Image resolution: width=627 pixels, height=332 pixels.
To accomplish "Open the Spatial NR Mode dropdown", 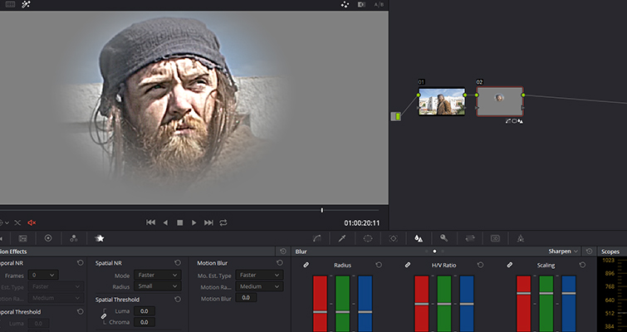I will click(158, 275).
